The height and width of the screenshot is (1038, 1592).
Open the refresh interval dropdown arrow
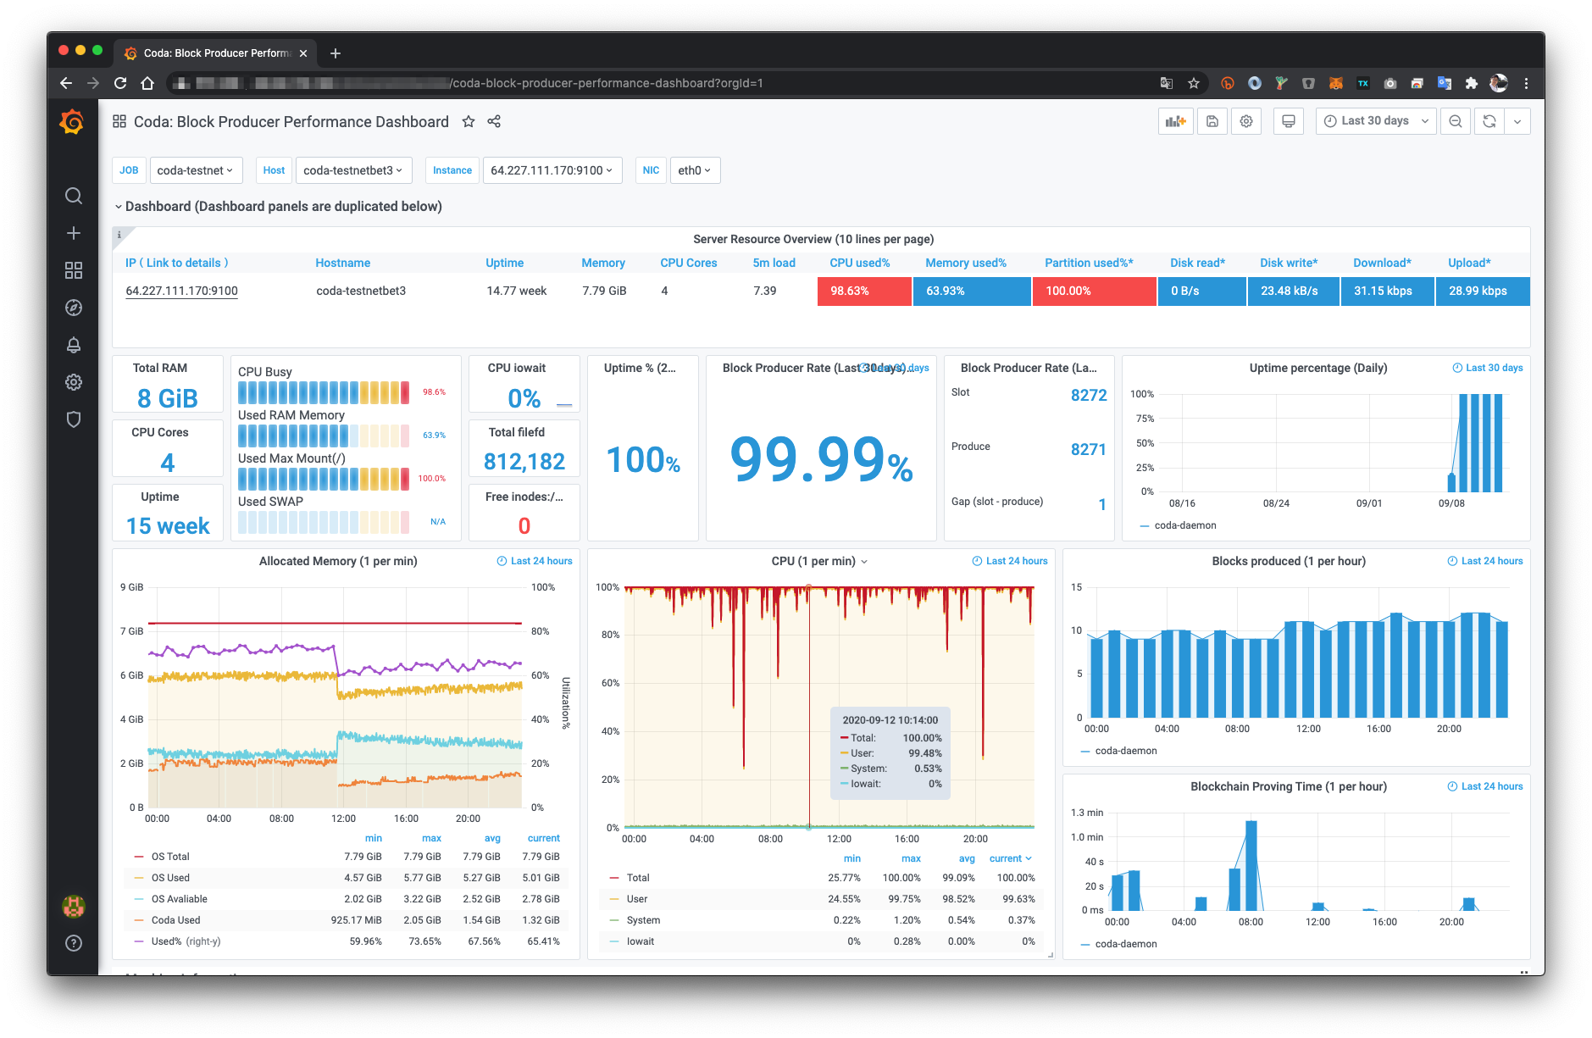pos(1517,121)
